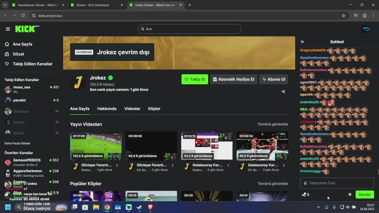Follow Jrokez with Takip Et button
This screenshot has width=379, height=213.
(195, 79)
